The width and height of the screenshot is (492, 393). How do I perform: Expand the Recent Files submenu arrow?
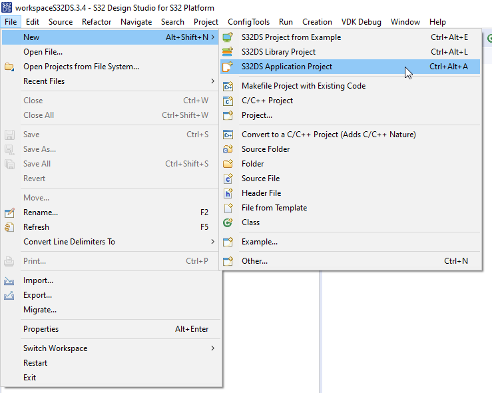point(213,81)
